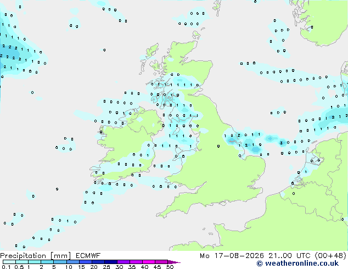Click the 'Mo 17-08-2026' forecast date text

[x=232, y=256]
